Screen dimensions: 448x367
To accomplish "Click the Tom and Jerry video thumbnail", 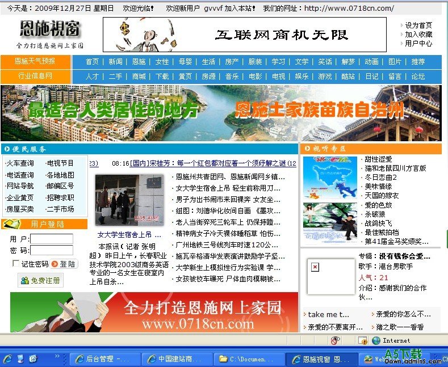I will coord(330,178).
